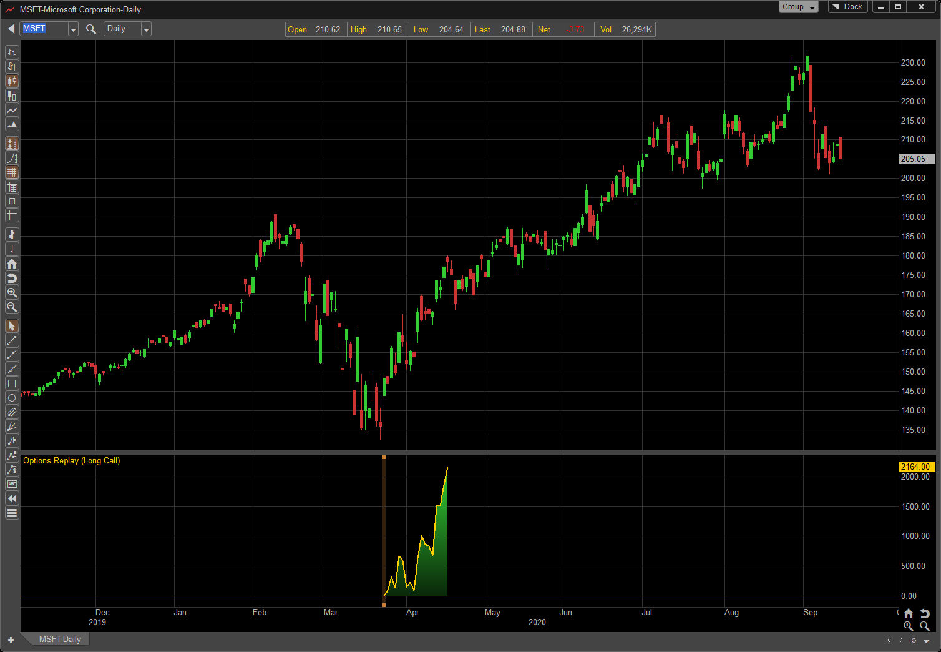The image size is (941, 652).
Task: Open the stacked lines list icon
Action: [x=12, y=513]
